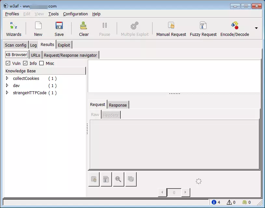Open the Configuration menu
Viewport: 265px width, 208px height.
pos(75,14)
